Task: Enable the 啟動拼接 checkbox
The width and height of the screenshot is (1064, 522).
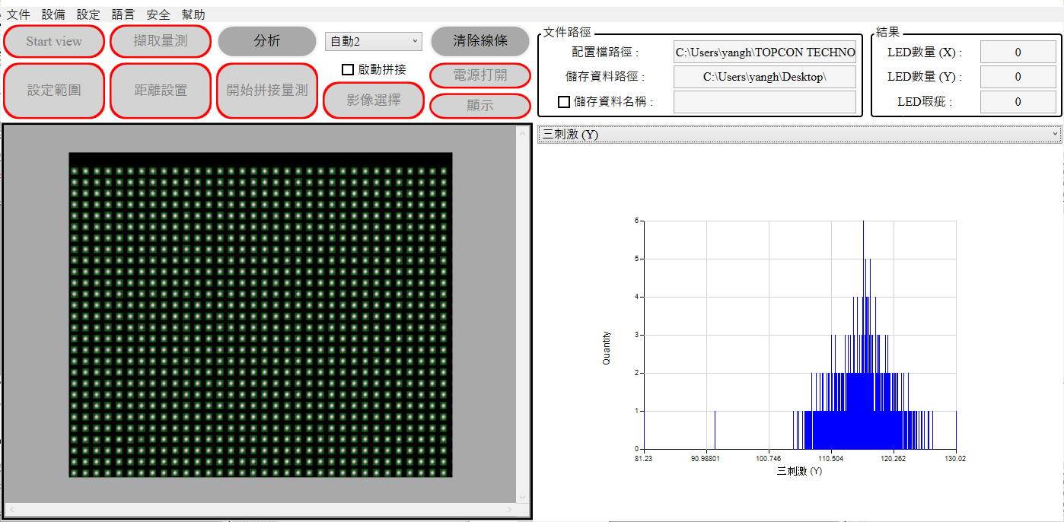Action: 348,69
